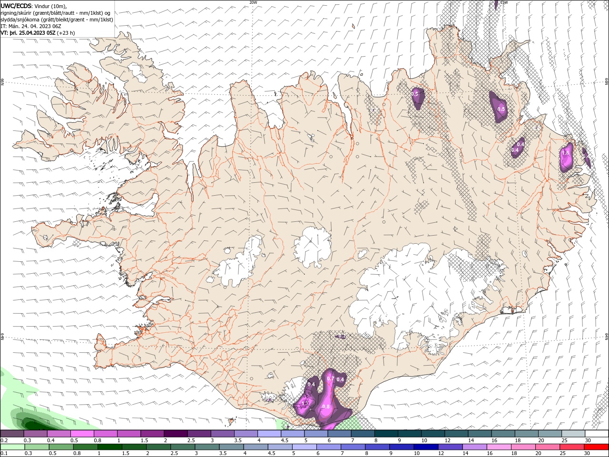Click the dark green swatch between 1 and 1.5 in lower legend
Viewport: 609px width, 457px height.
click(109, 447)
